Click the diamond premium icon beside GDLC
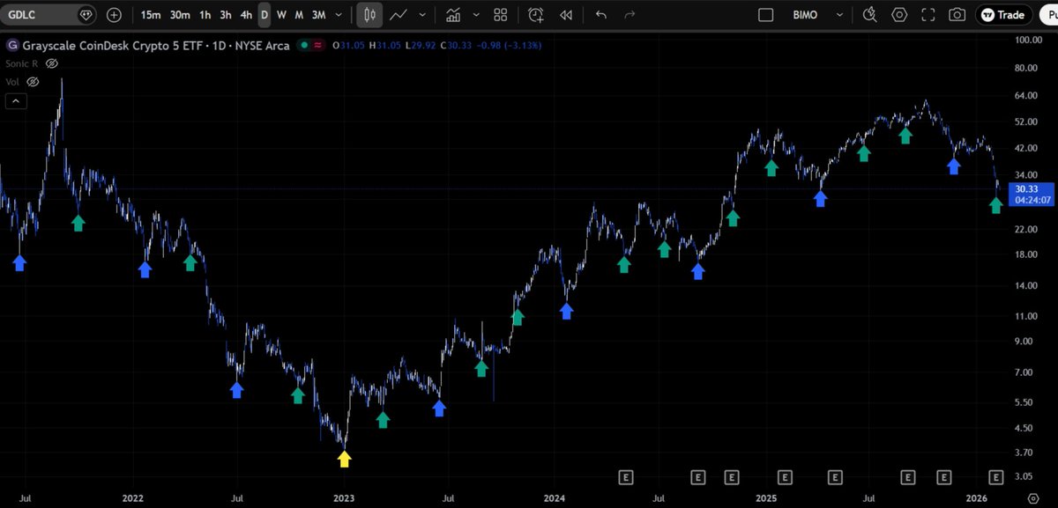 (x=85, y=15)
